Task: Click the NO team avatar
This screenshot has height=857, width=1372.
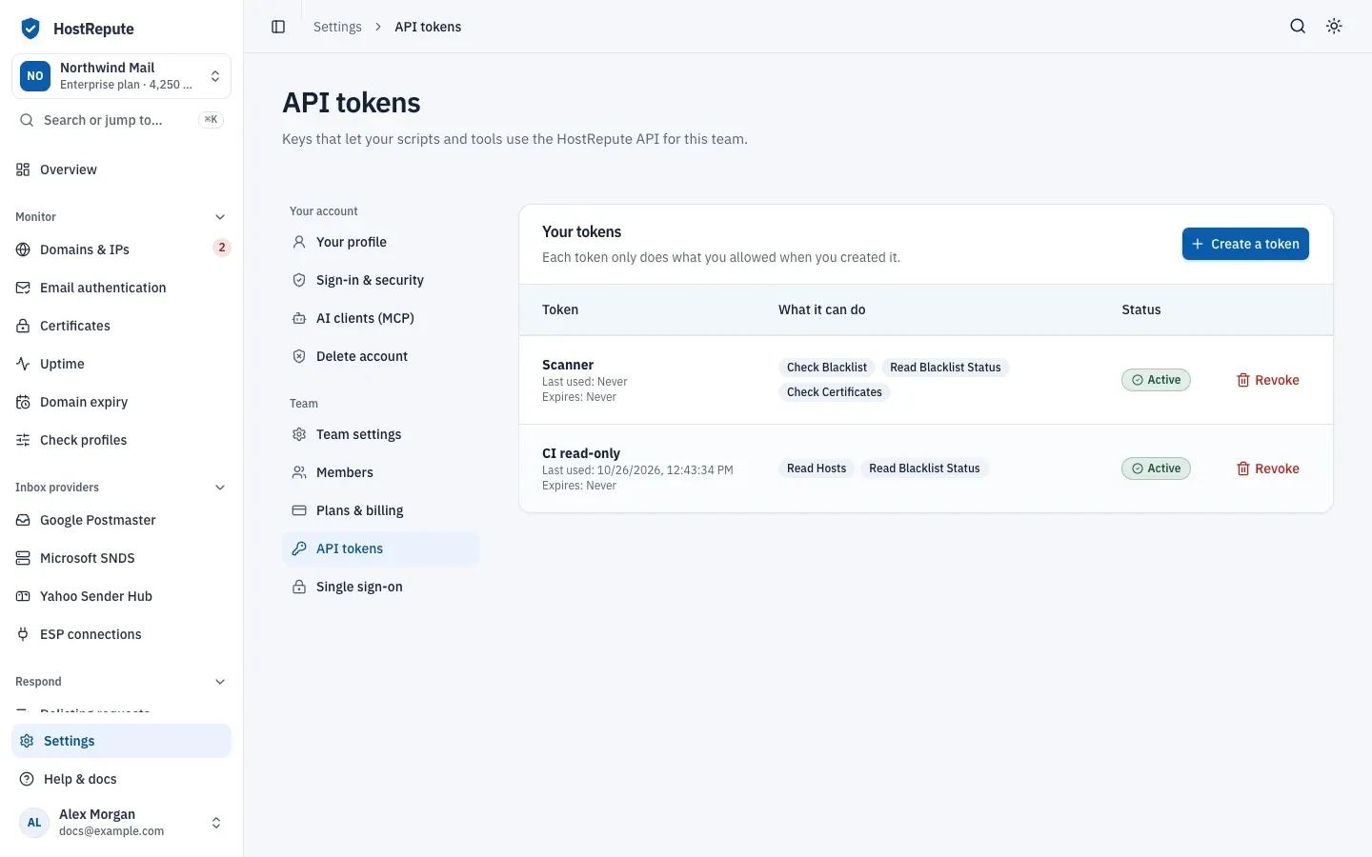Action: (35, 76)
